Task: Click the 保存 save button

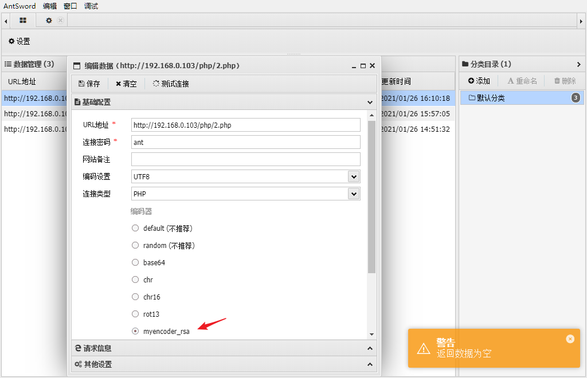Action: coord(89,84)
